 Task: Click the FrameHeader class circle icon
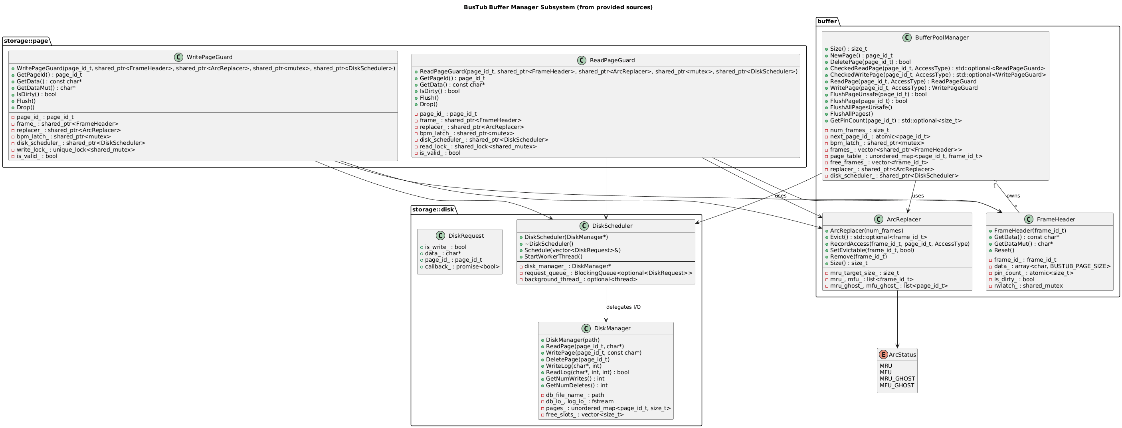1029,219
